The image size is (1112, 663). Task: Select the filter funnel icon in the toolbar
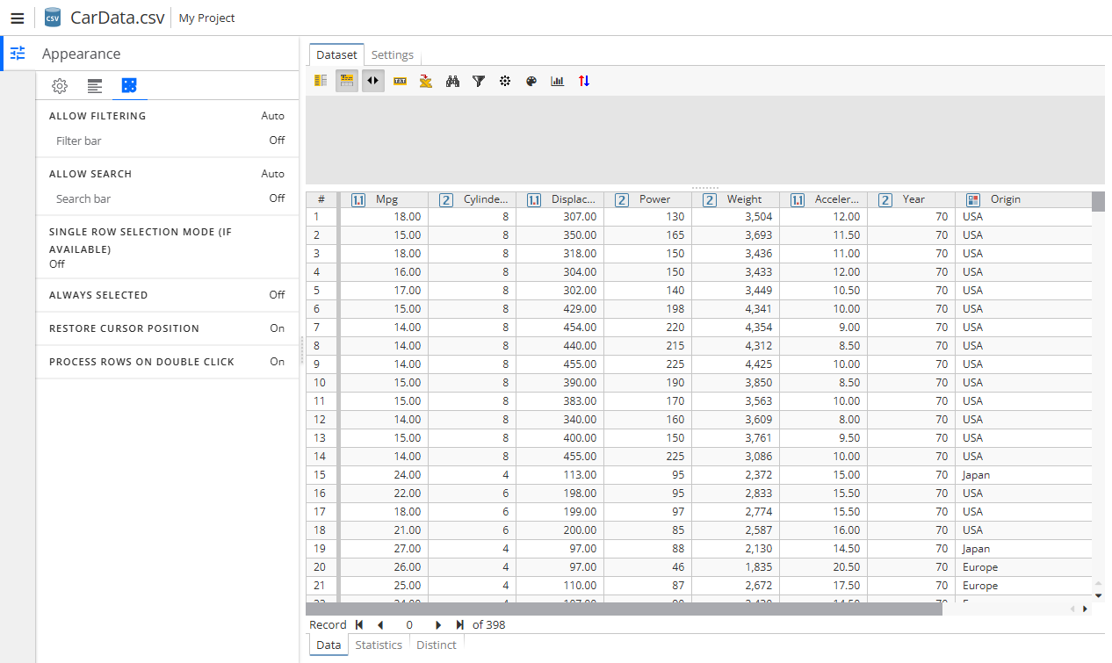click(x=479, y=81)
